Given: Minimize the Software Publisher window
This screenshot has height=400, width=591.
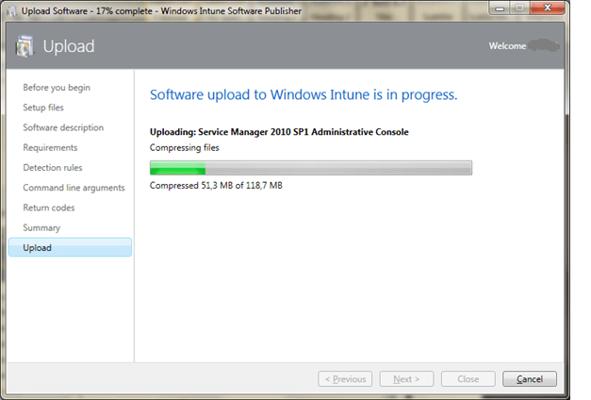Looking at the screenshot, I should coord(500,8).
